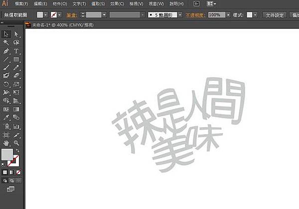This screenshot has height=209, width=299.
Task: Select the Artboard tool
Action: click(6, 135)
